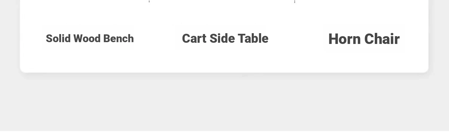Choose the Horn Chair product title
449x139 pixels.
pos(364,39)
